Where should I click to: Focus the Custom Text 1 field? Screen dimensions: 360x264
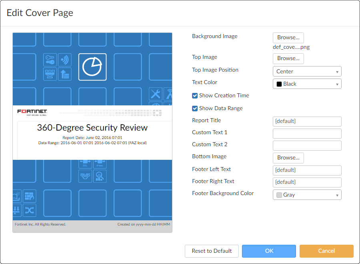[x=307, y=133]
